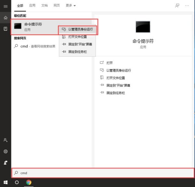This screenshot has height=187, width=195.
Task: Click the 搜索网页 heading
Action: click(20, 38)
